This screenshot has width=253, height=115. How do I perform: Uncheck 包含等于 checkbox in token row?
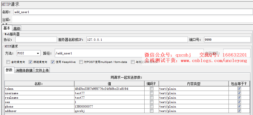coord(239,89)
